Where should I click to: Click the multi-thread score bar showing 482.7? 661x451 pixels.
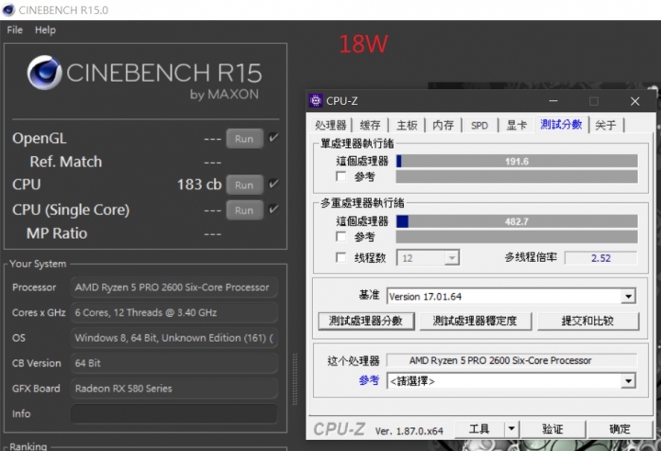517,221
